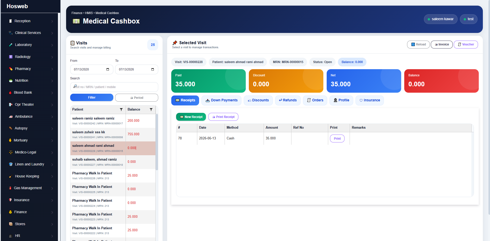This screenshot has width=490, height=241.
Task: Open the Profile tab
Action: [x=341, y=100]
